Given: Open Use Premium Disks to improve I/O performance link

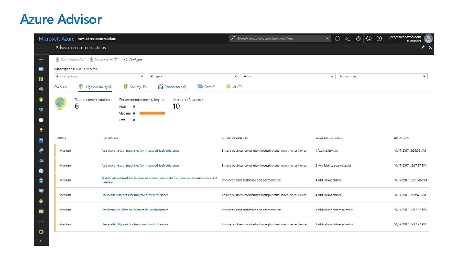Looking at the screenshot, I should click(135, 210).
